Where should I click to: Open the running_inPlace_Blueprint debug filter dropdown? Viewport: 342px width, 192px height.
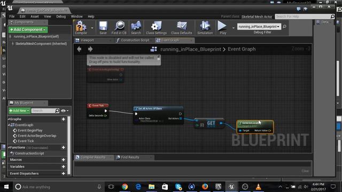pyautogui.click(x=259, y=27)
